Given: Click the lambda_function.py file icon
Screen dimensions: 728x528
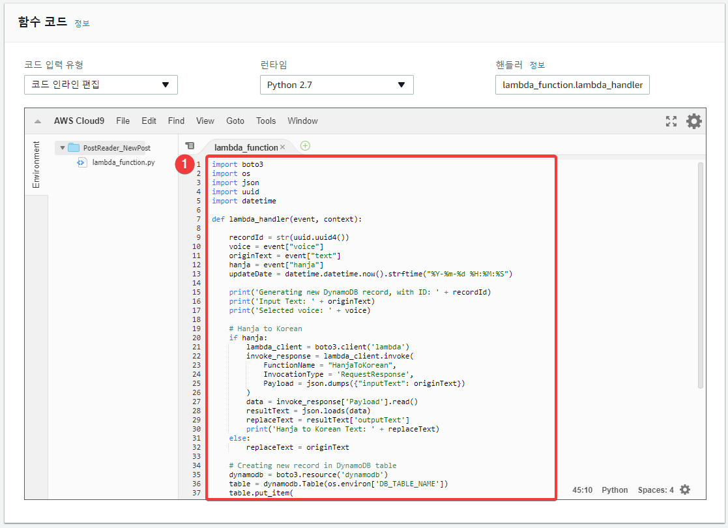Looking at the screenshot, I should tap(81, 162).
